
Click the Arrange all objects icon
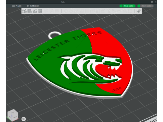click(40, 11)
